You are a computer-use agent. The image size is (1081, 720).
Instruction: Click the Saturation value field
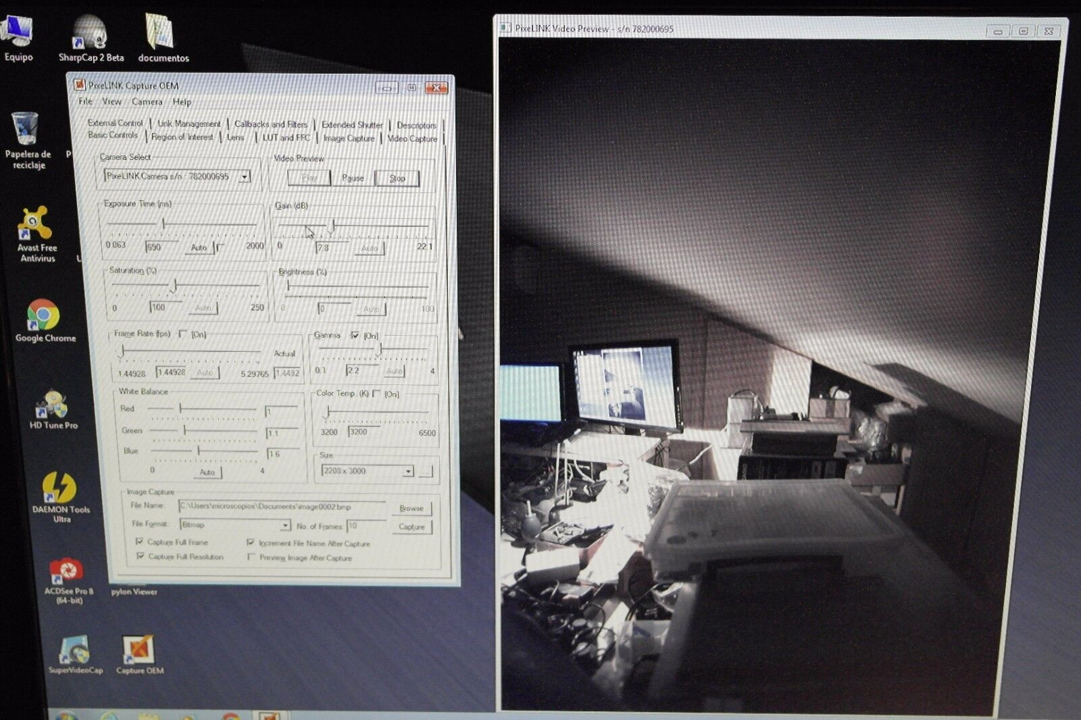click(166, 307)
